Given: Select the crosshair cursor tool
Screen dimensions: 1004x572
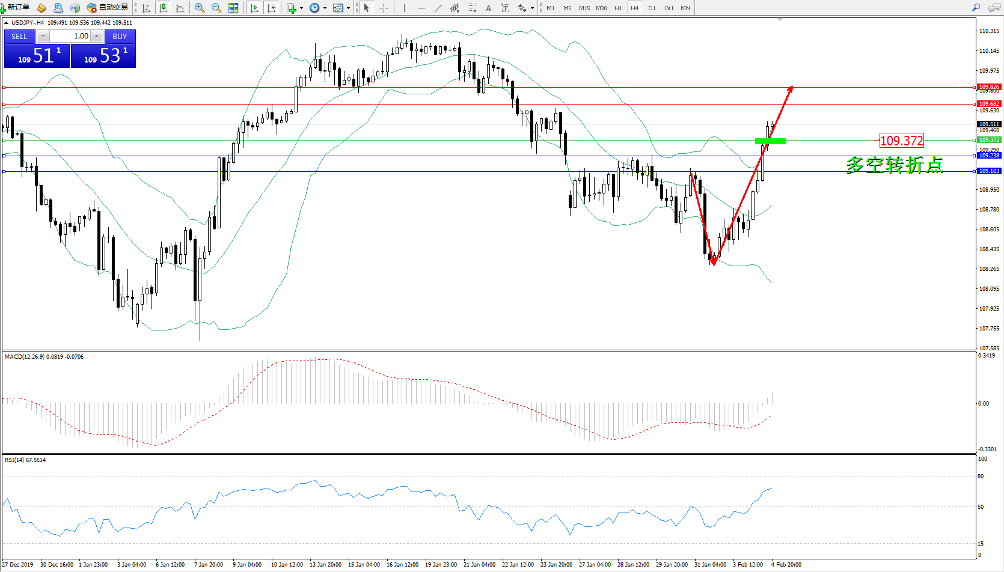Looking at the screenshot, I should 384,8.
